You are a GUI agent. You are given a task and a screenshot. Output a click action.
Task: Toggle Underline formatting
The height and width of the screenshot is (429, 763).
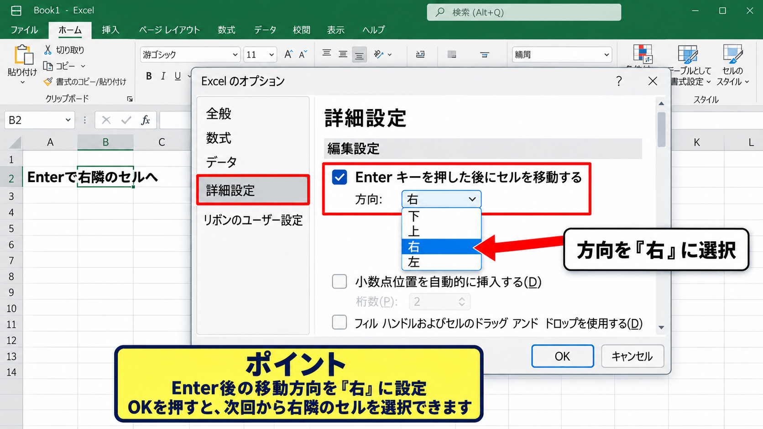pos(178,76)
